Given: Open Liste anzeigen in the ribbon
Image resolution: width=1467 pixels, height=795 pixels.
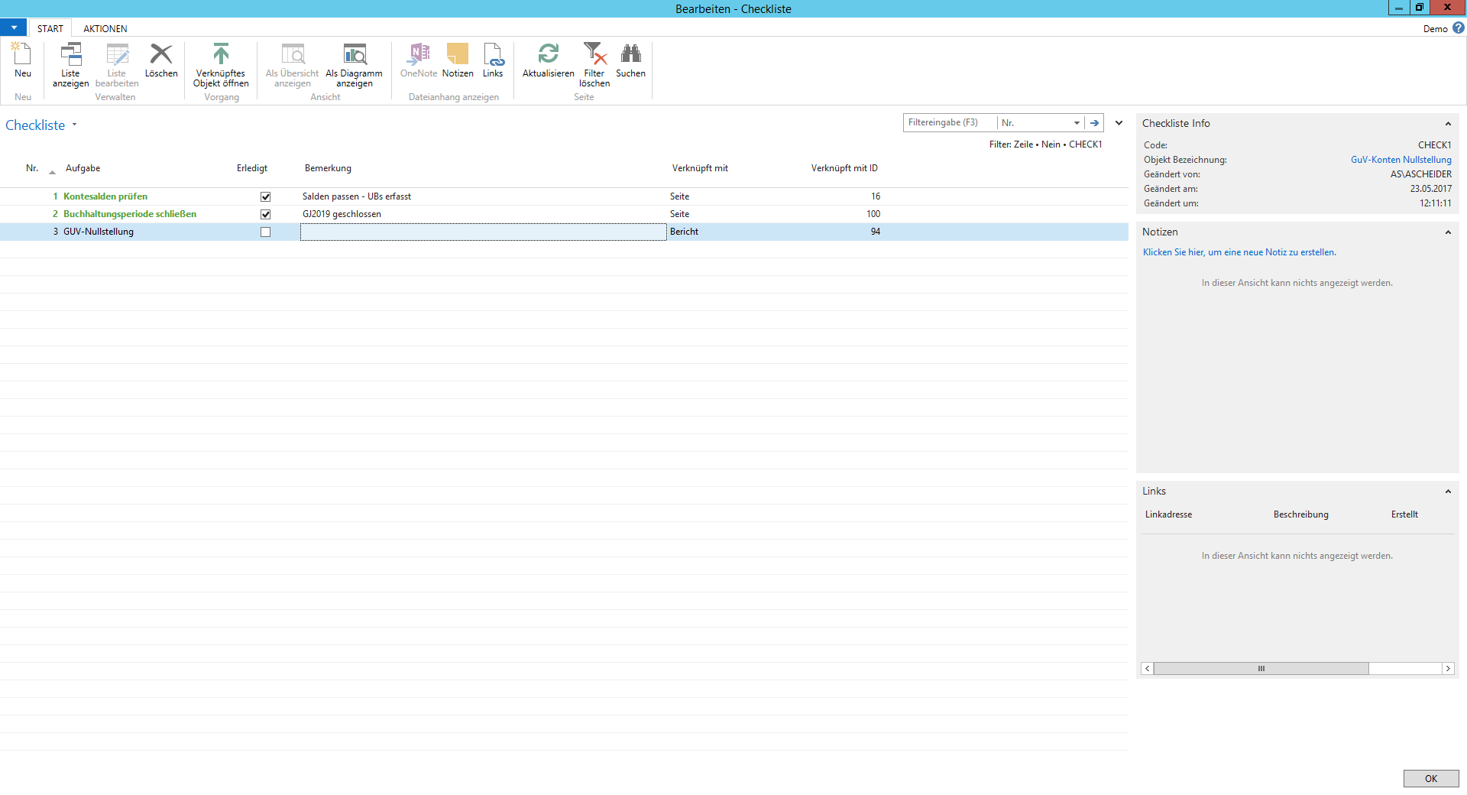Looking at the screenshot, I should (70, 55).
